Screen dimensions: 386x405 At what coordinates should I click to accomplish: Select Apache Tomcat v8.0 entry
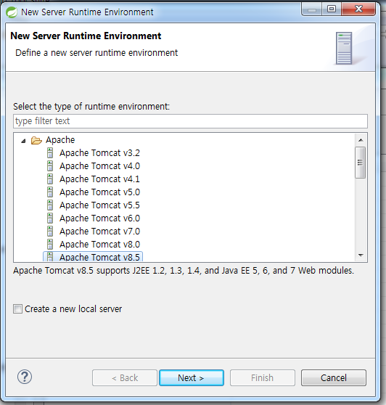(99, 245)
